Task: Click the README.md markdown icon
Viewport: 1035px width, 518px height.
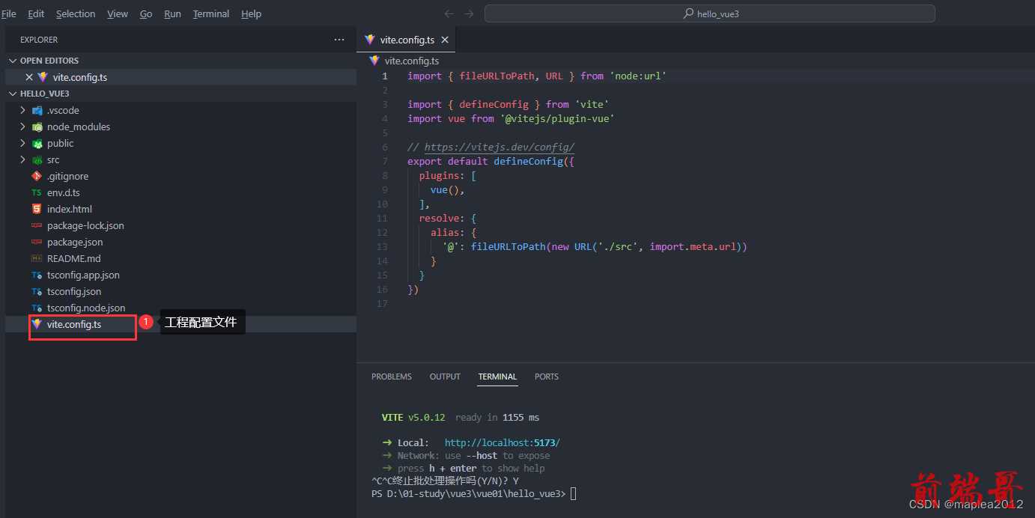Action: (37, 258)
